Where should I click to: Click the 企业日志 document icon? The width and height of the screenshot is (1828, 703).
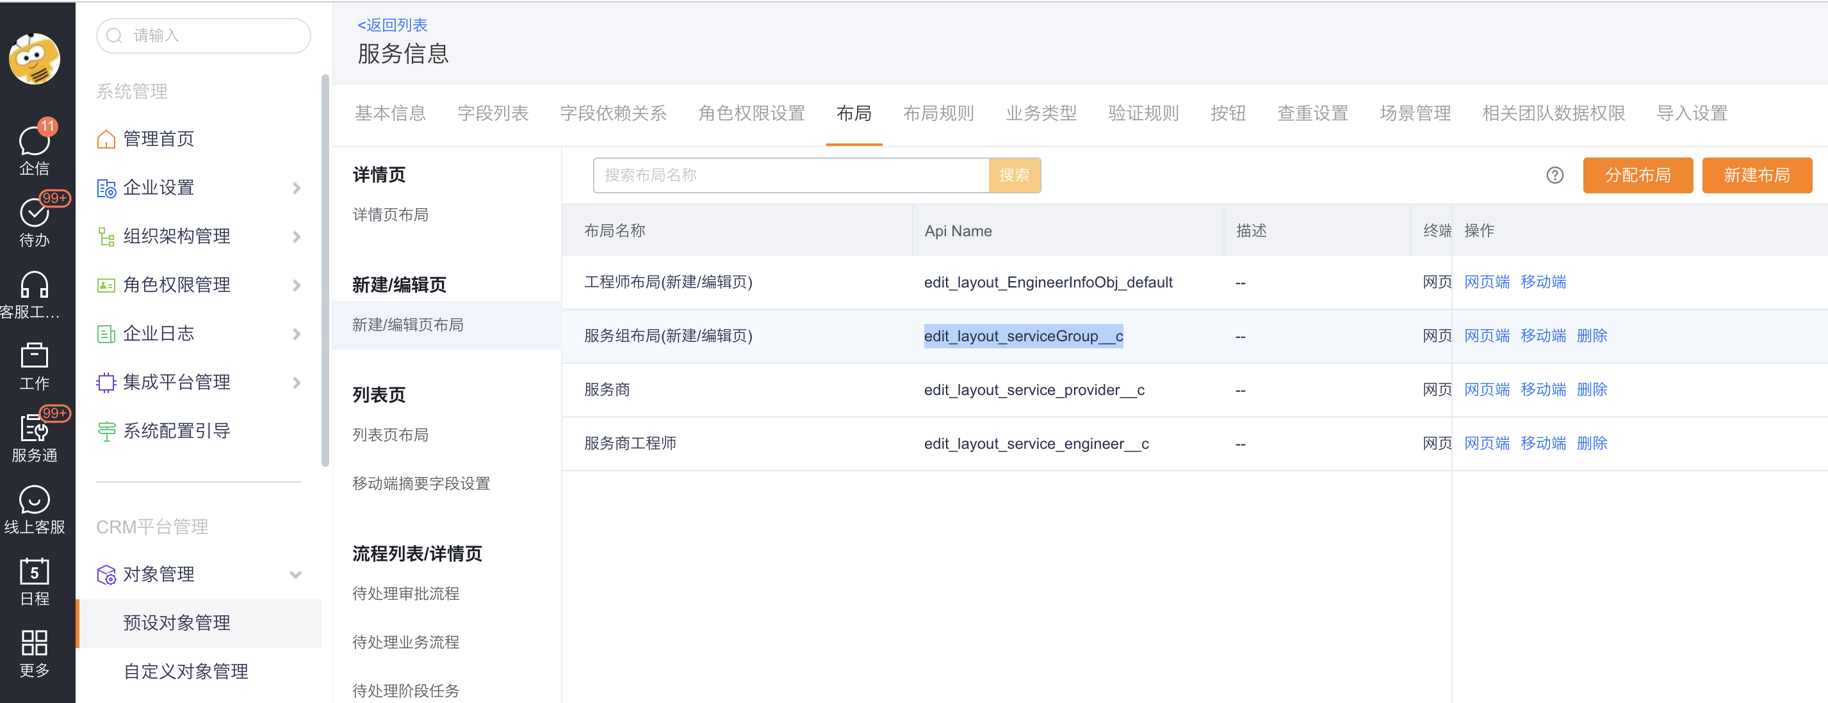[106, 334]
